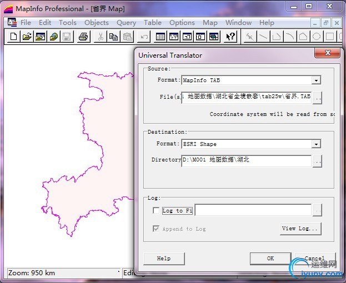Click the Cut scissors icon

101,37
